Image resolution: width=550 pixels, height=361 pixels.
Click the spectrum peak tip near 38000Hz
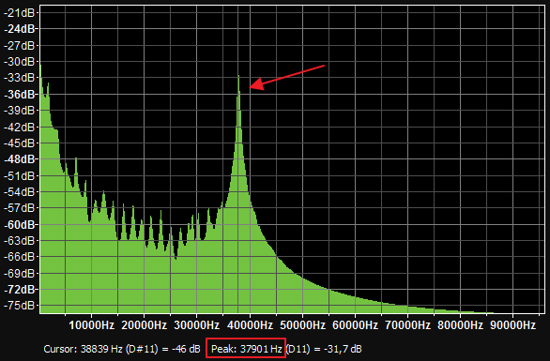coord(238,77)
